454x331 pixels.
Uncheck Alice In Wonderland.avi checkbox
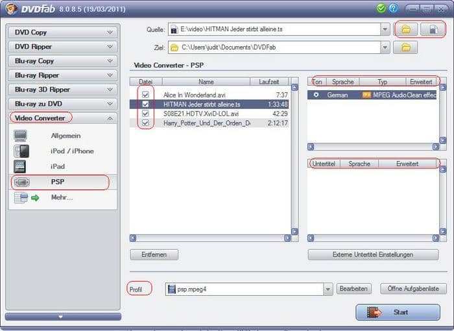[x=145, y=95]
